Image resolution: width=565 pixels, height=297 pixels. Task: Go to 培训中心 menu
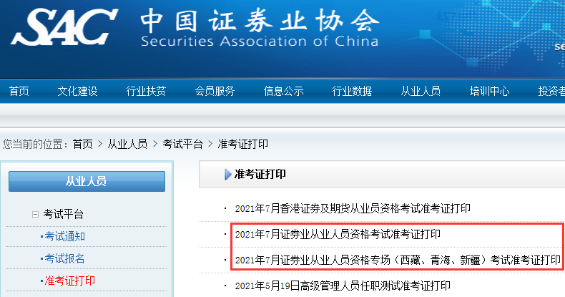(489, 91)
